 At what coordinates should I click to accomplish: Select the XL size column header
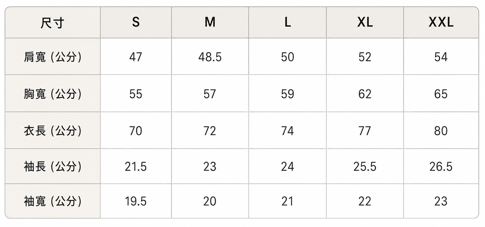click(x=365, y=22)
